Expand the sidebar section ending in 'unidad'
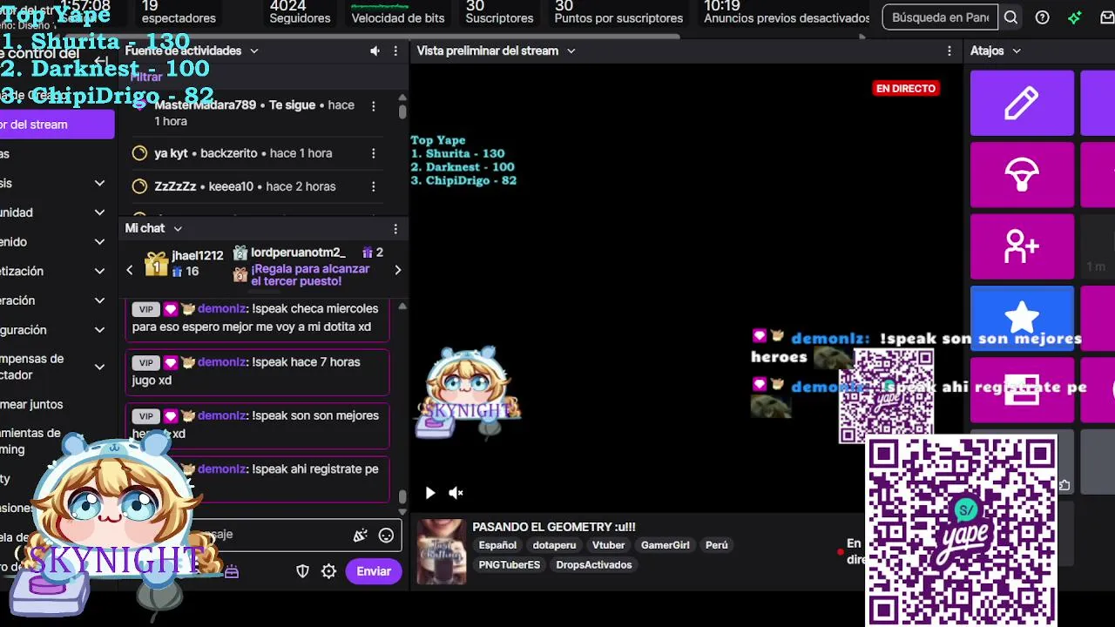This screenshot has width=1115, height=627. pyautogui.click(x=99, y=212)
